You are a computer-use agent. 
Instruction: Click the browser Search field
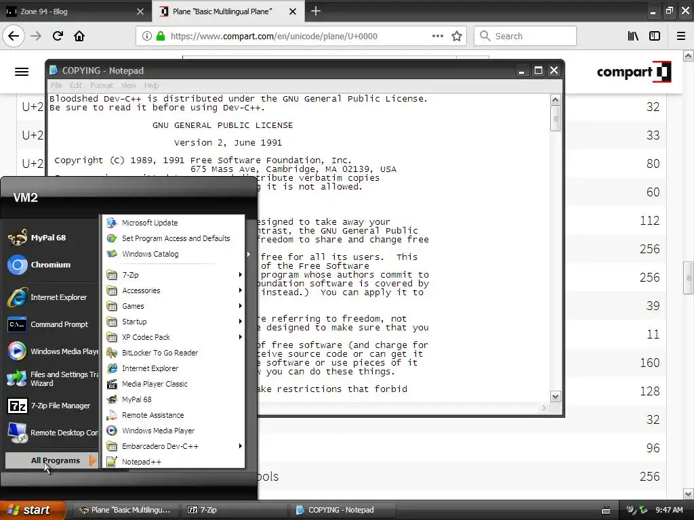(525, 36)
